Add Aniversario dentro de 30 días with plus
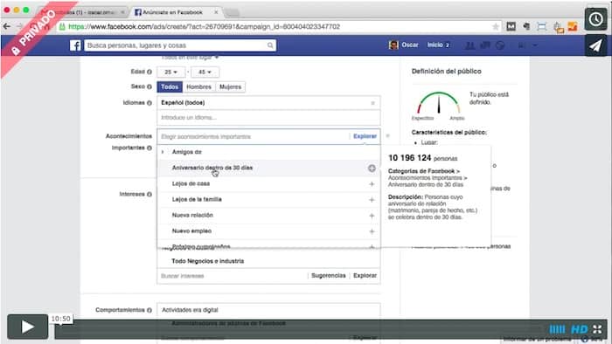 (x=372, y=168)
